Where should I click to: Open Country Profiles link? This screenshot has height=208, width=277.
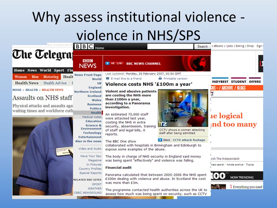point(90,169)
